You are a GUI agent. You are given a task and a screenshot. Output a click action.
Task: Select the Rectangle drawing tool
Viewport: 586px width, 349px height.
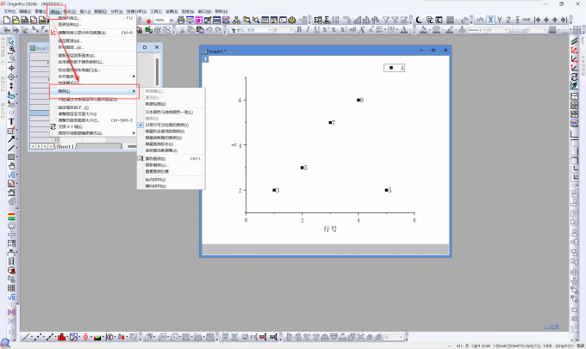(11, 157)
